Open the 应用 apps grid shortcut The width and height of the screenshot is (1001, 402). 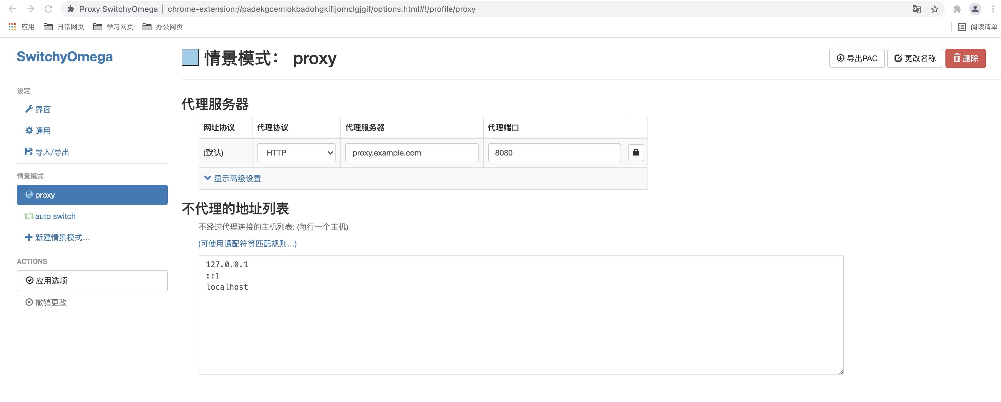[22, 27]
